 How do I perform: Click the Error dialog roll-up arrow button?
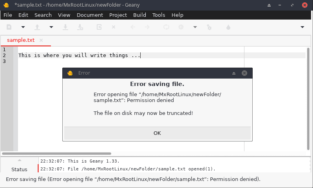234,73
